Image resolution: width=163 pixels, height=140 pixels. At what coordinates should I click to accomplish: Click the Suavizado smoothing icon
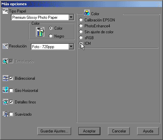click(5, 114)
